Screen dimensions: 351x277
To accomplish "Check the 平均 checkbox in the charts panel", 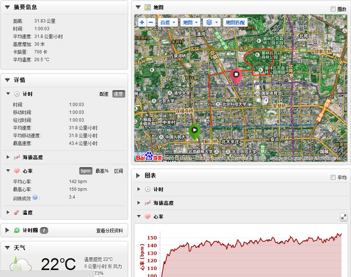I will pyautogui.click(x=333, y=178).
